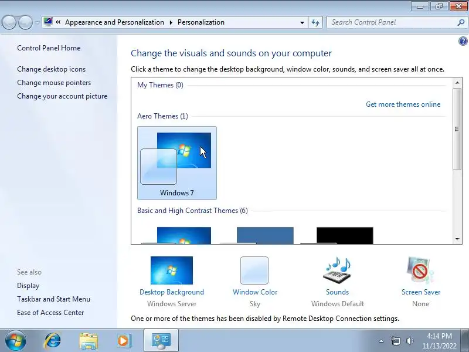Launch Windows Media Player from taskbar
Viewport: 469px width, 352px height.
coord(124,341)
